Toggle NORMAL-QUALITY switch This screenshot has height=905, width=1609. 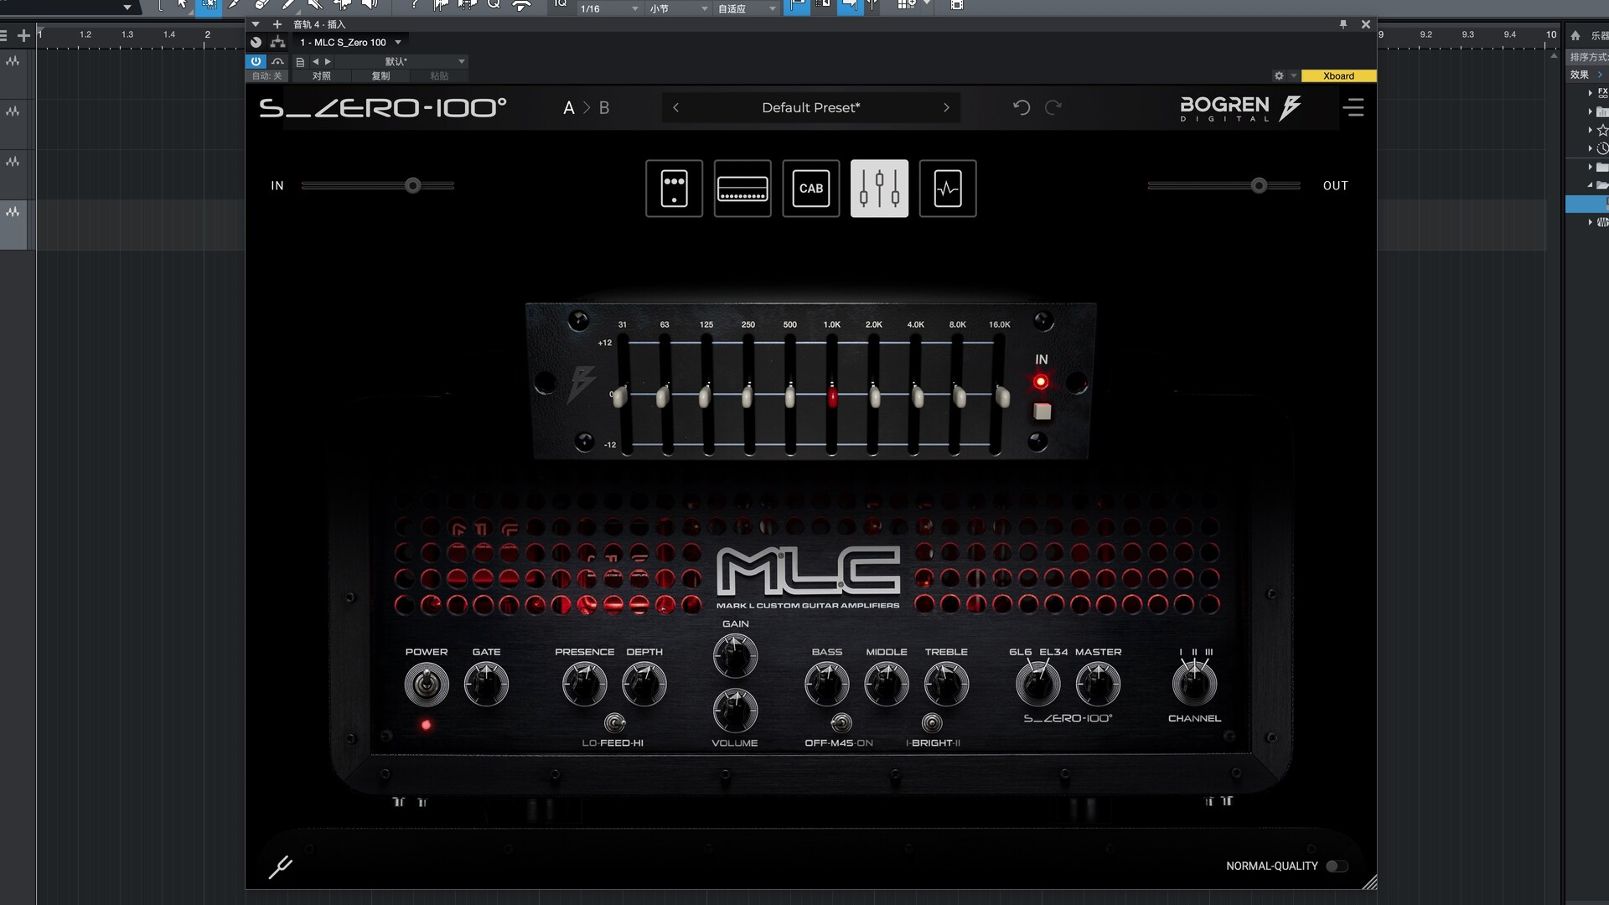pos(1337,866)
